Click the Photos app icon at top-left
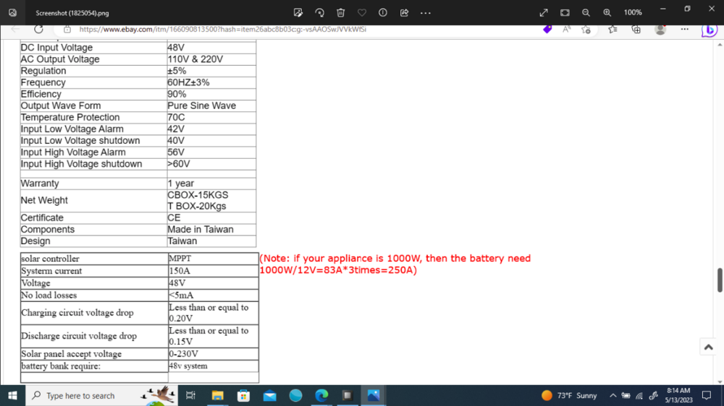Screen dimensions: 724x406 pos(12,13)
